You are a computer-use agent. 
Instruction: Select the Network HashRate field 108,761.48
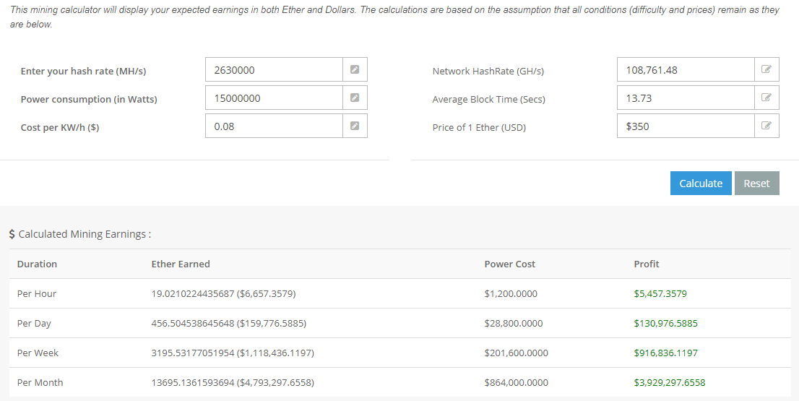point(686,70)
